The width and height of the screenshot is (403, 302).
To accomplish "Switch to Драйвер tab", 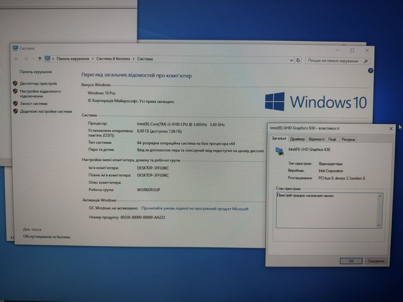I will (x=297, y=139).
